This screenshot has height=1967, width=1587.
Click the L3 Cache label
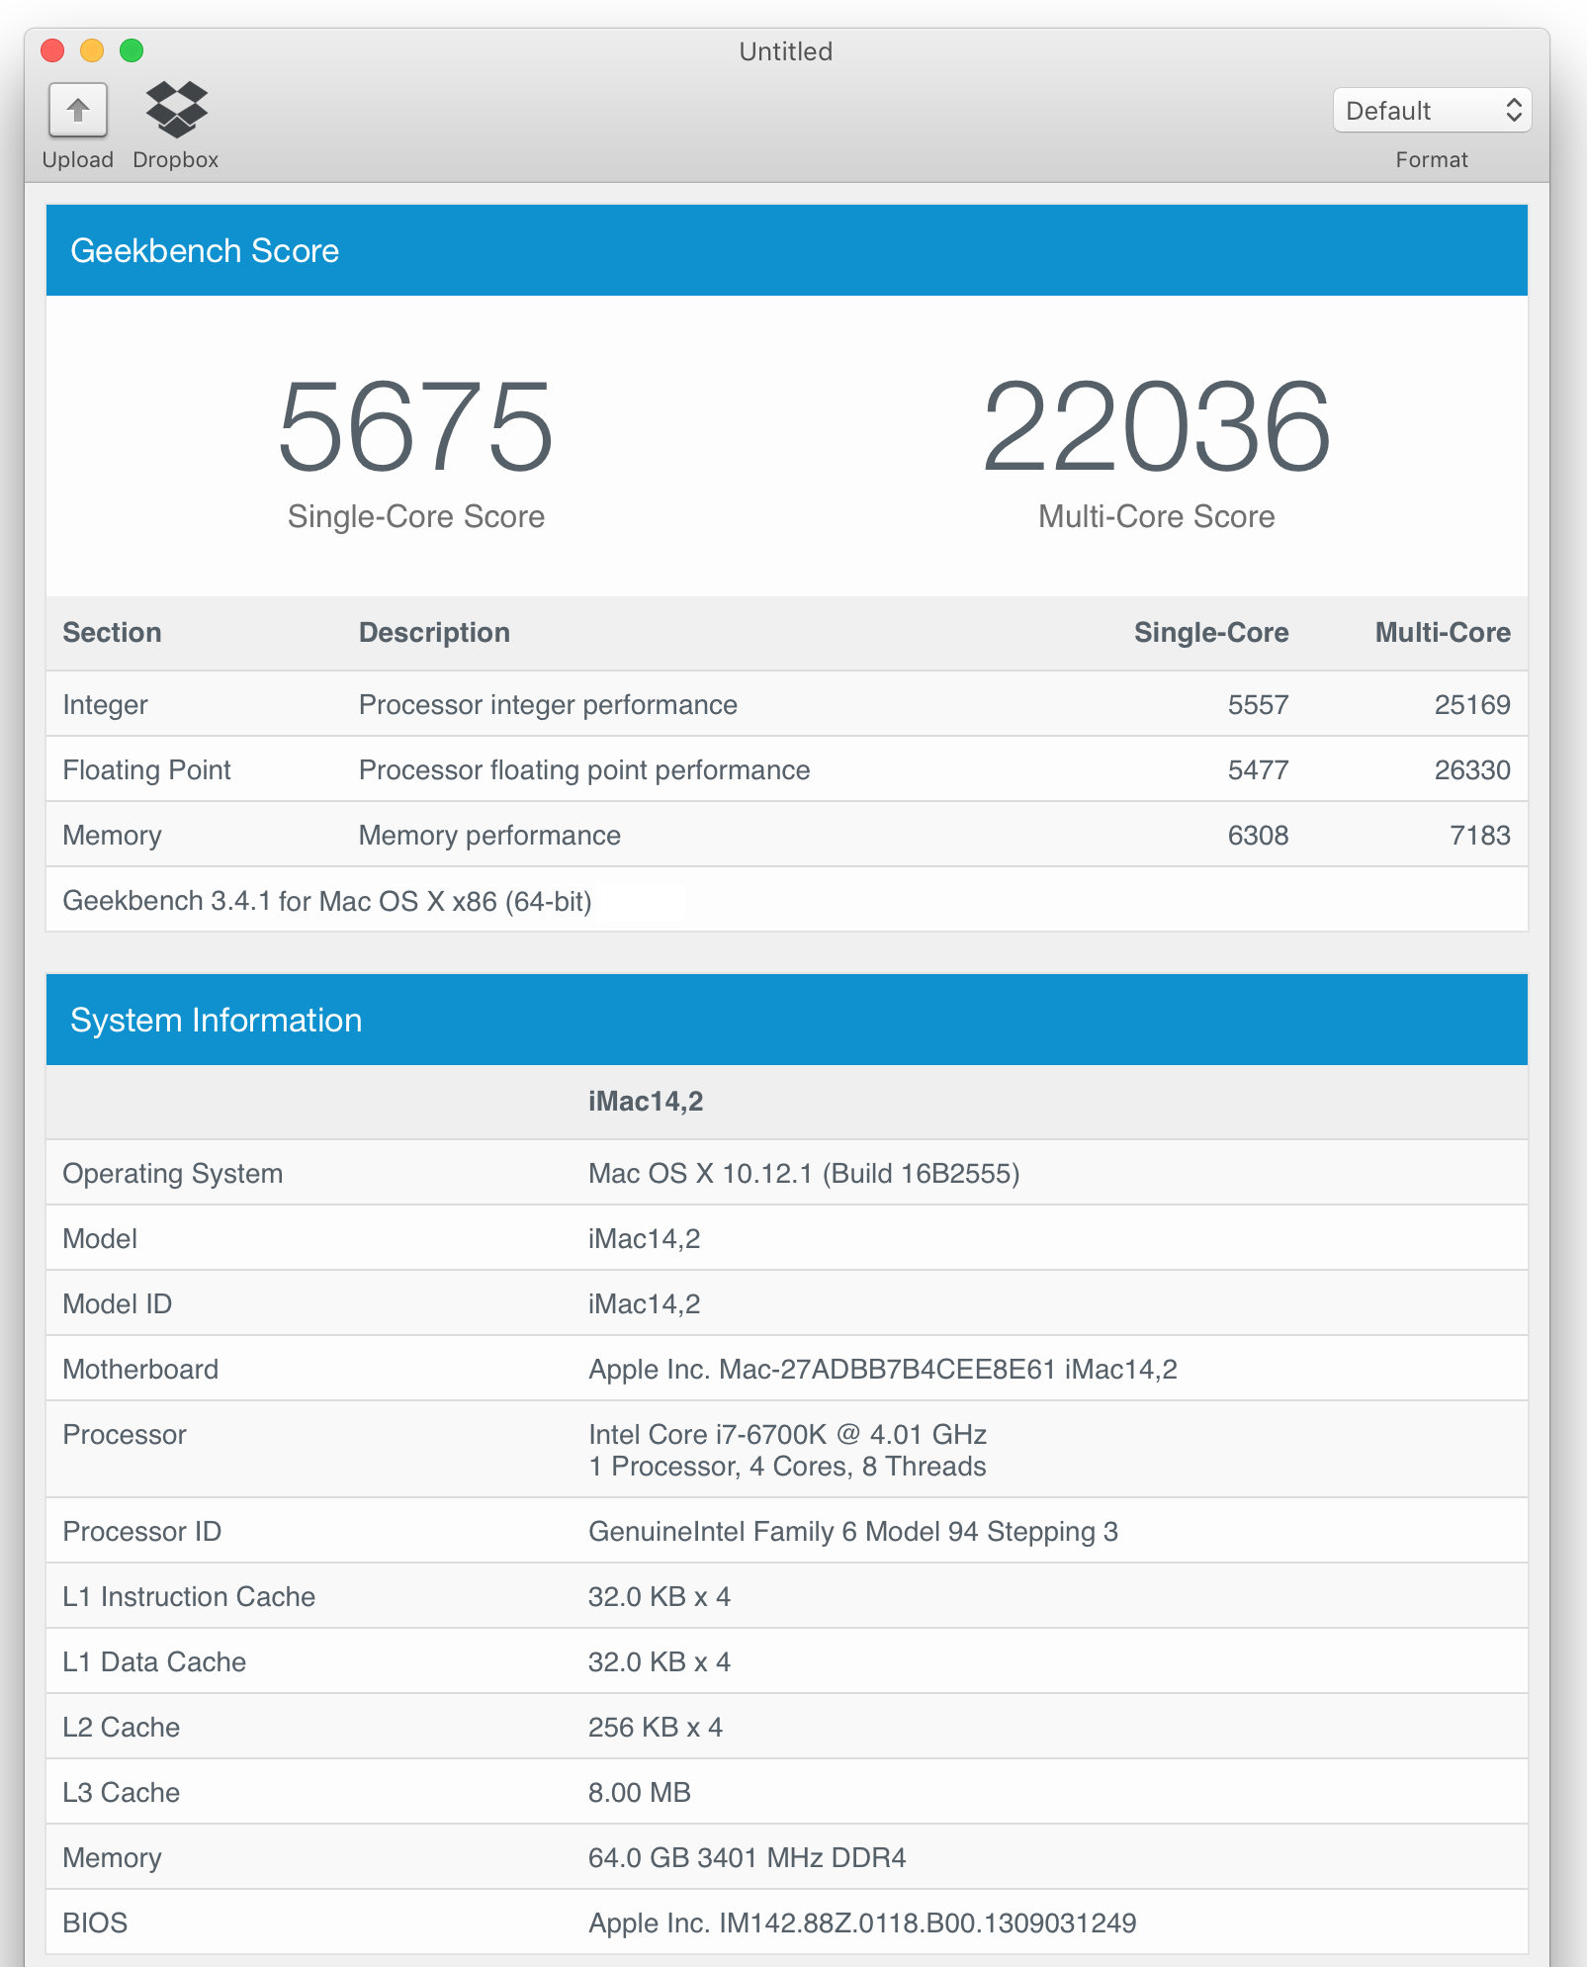coord(121,1793)
